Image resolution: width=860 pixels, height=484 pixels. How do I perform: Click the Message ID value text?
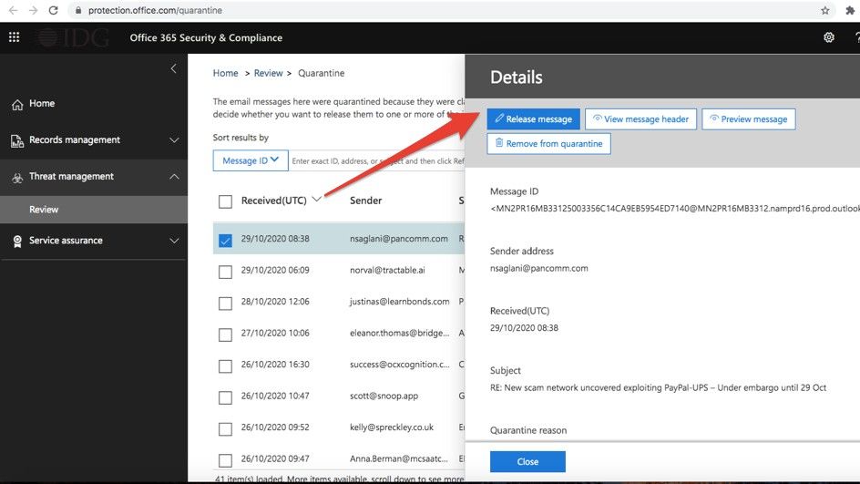(675, 209)
